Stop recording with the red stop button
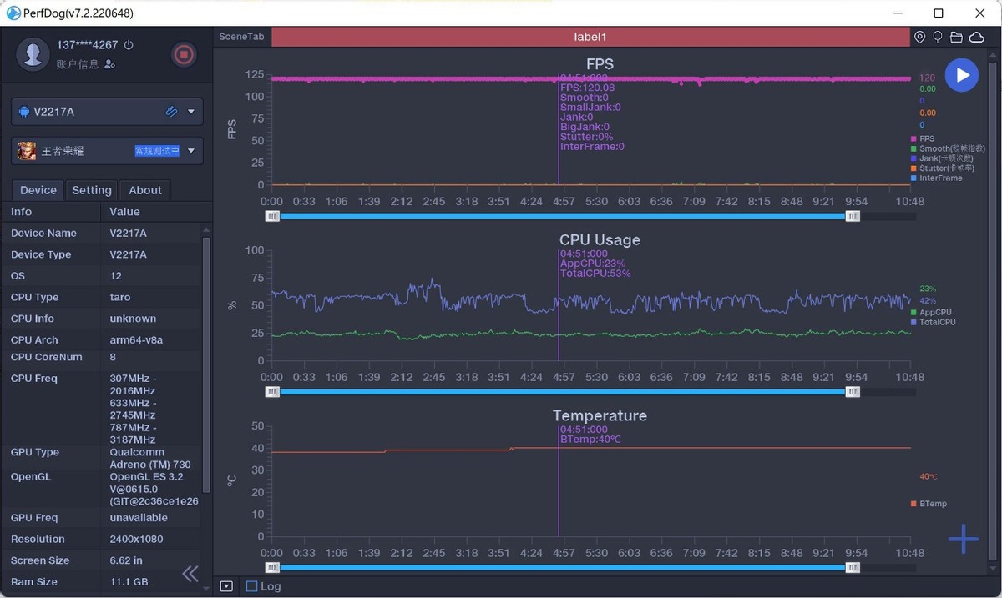 click(184, 55)
